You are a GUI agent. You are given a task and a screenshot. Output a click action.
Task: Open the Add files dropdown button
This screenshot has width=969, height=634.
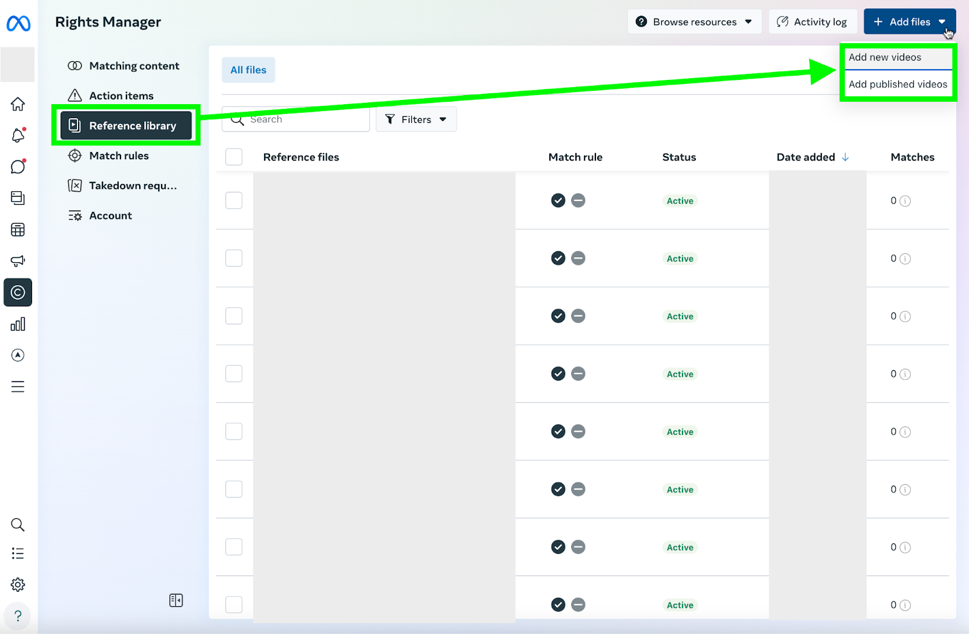910,22
